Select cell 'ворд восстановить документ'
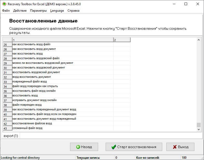This screenshot has width=204, height=160. pos(63,77)
